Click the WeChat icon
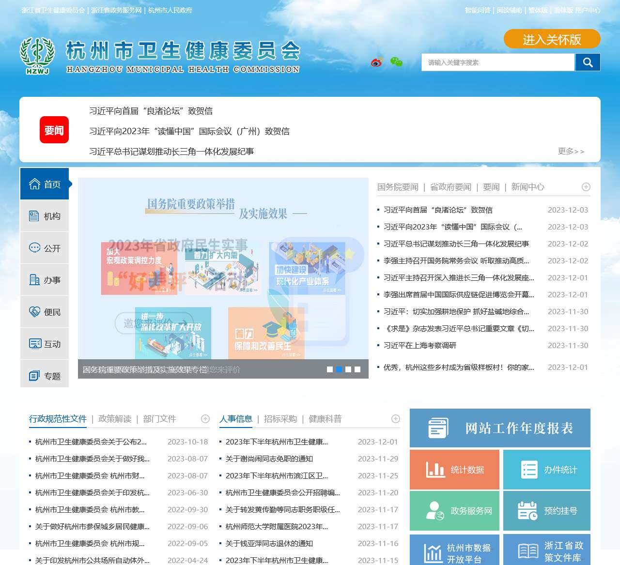Screen dimensions: 620x565 click(x=396, y=62)
